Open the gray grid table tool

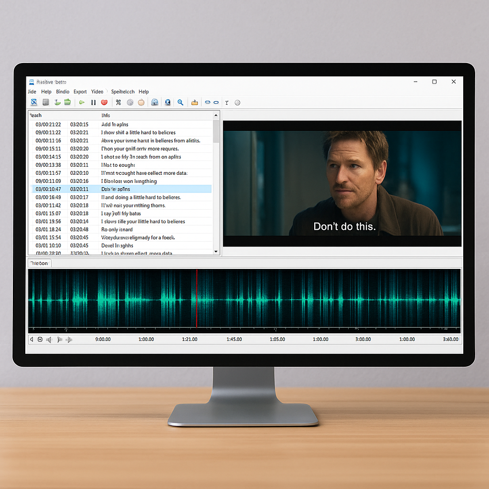[46, 102]
